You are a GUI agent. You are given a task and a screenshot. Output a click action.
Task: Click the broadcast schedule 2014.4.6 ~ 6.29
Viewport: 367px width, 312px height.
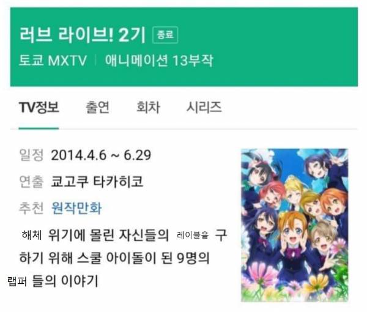click(101, 155)
